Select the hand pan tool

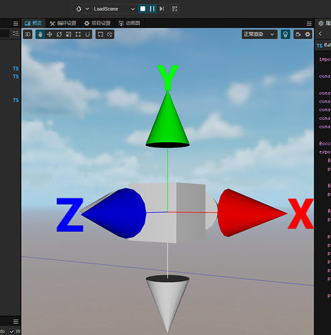pos(40,34)
